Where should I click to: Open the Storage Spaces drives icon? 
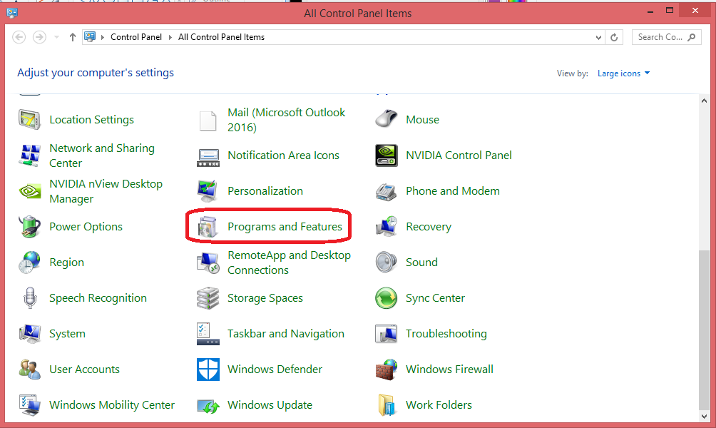[208, 298]
